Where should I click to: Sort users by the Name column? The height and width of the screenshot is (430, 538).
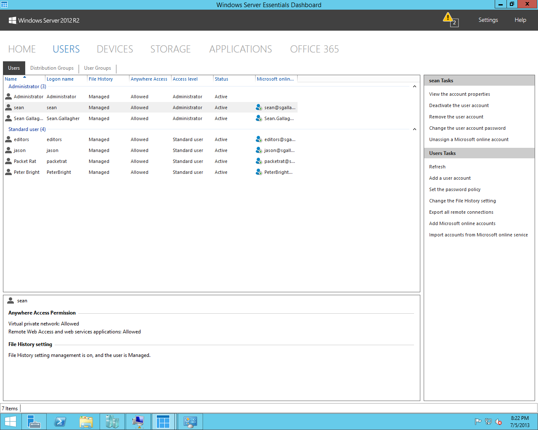pyautogui.click(x=11, y=79)
